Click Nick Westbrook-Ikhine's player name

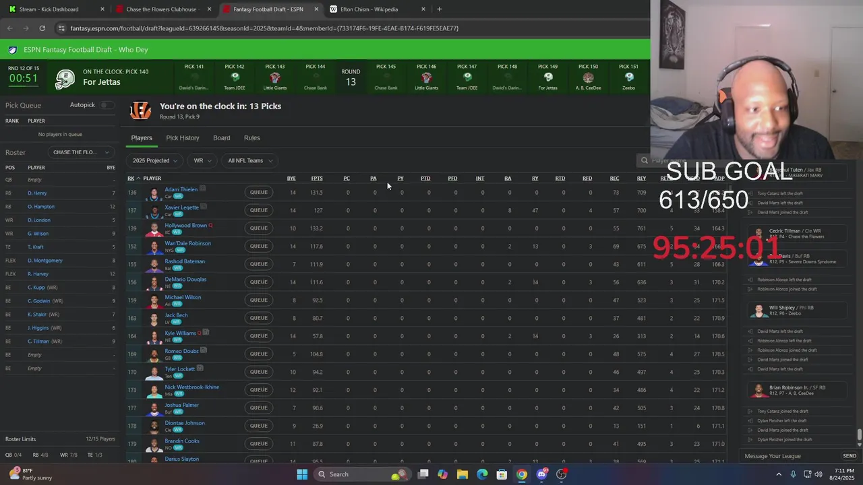tap(192, 387)
